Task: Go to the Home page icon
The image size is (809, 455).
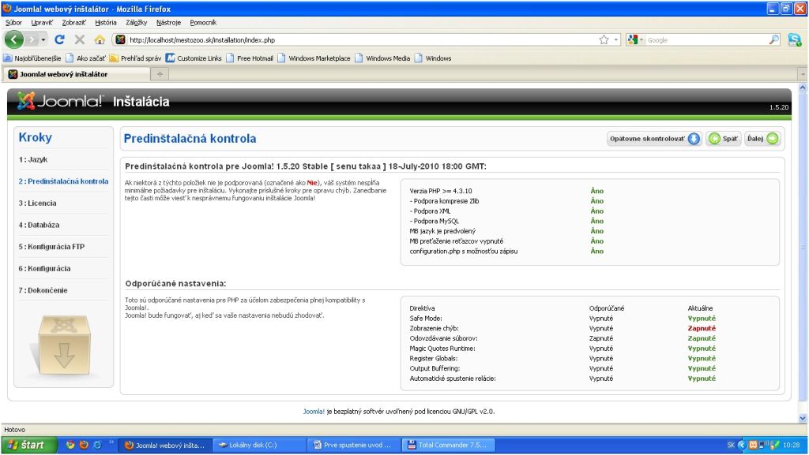Action: click(x=100, y=39)
